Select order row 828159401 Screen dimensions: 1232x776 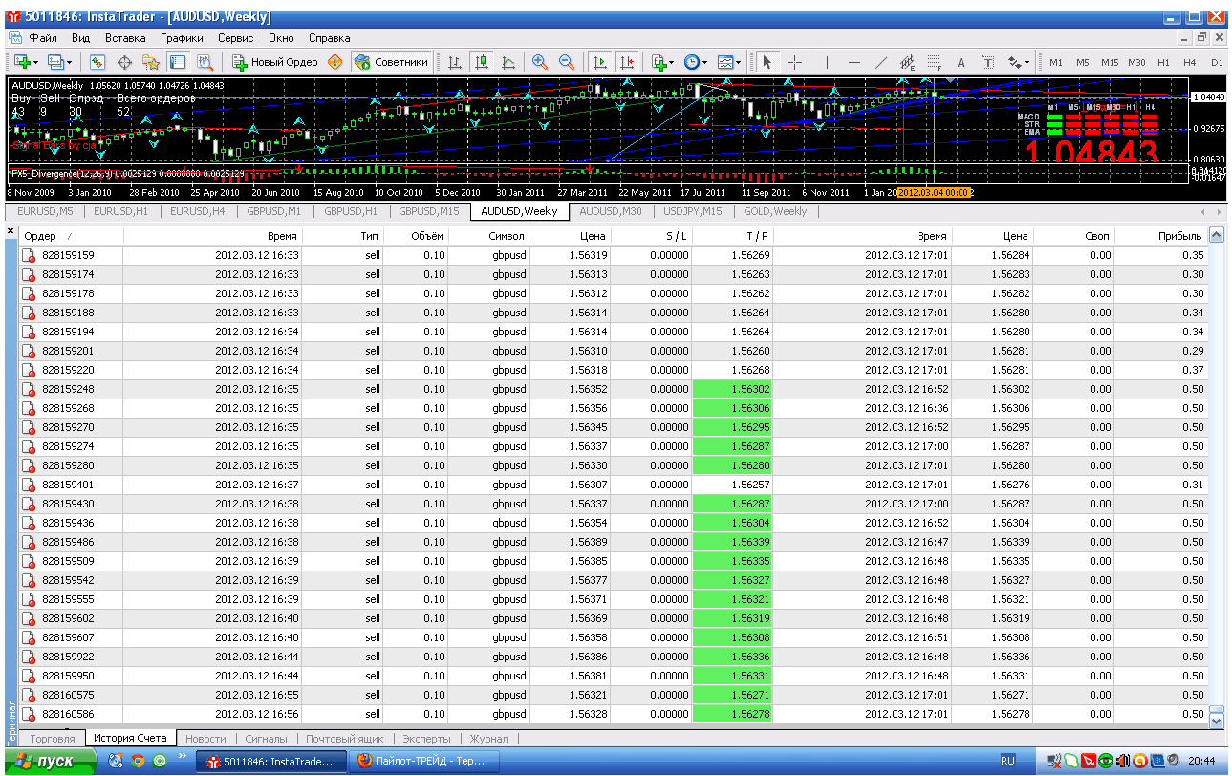pyautogui.click(x=613, y=485)
